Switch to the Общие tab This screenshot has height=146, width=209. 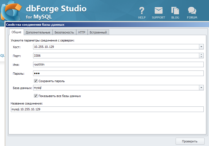pyautogui.click(x=16, y=32)
